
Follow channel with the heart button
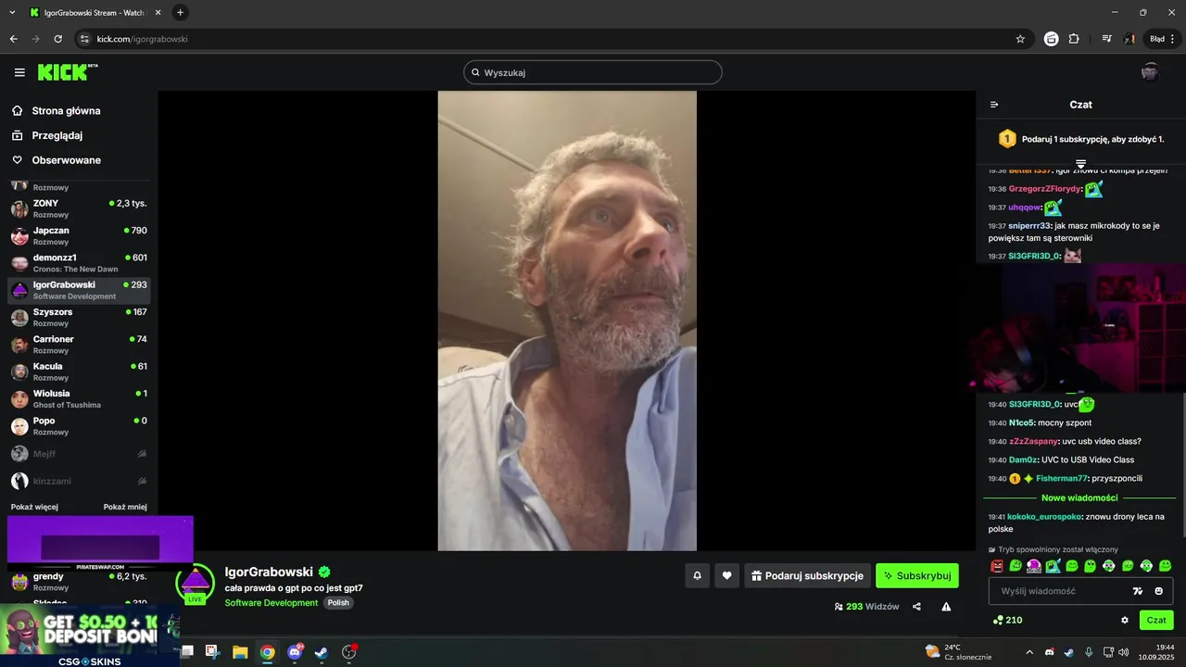(726, 575)
